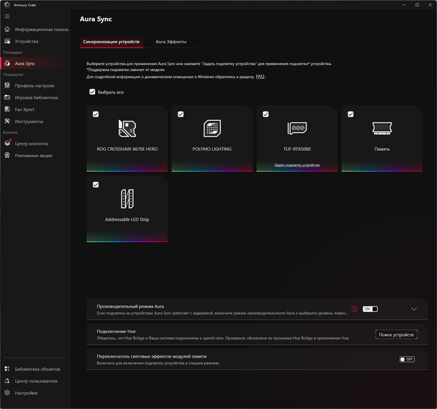Open Библиотека объектов in sidebar

coord(36,369)
